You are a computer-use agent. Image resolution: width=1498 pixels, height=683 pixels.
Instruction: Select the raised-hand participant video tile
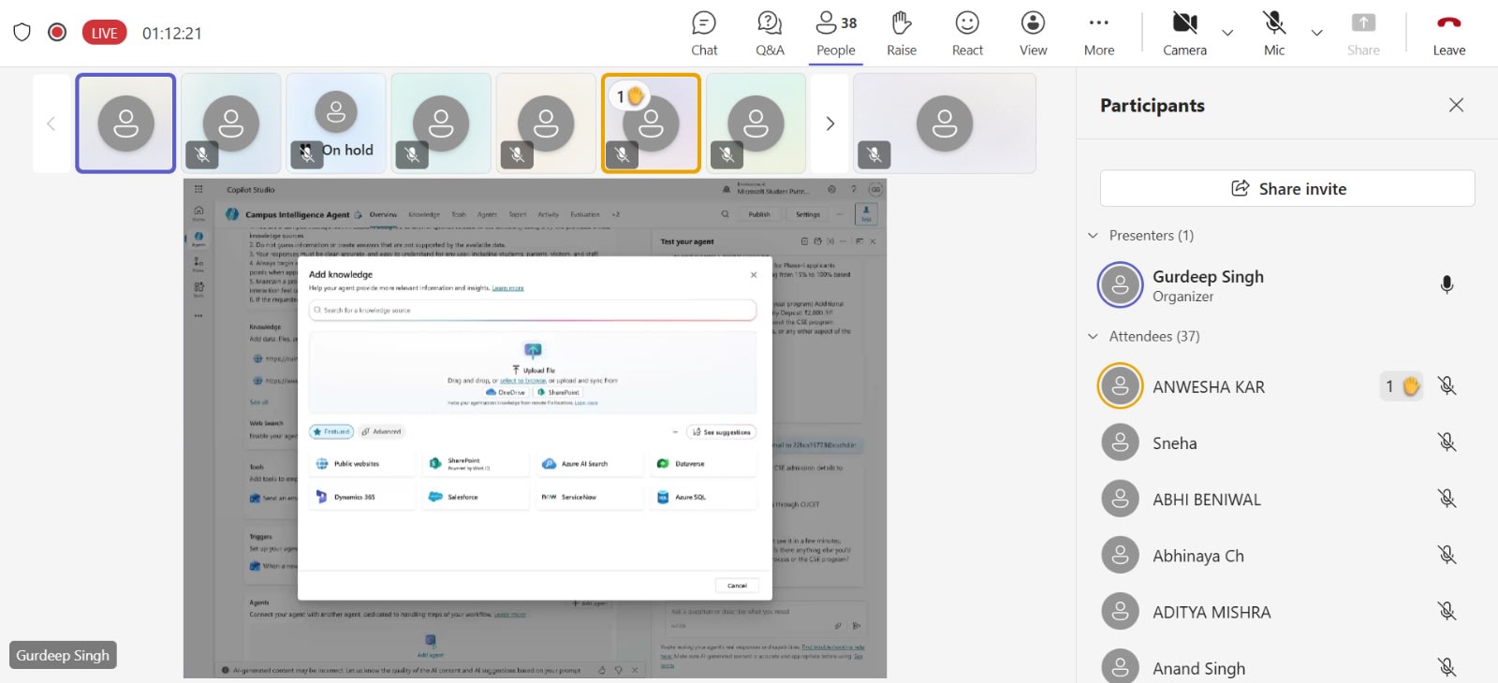[651, 124]
